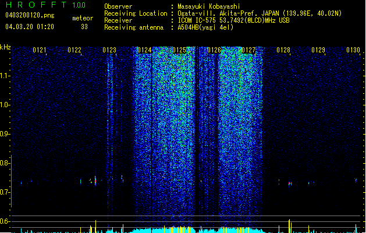Click the 1.1 kHz axis label
Image resolution: width=366 pixels, height=233 pixels.
(x=5, y=76)
